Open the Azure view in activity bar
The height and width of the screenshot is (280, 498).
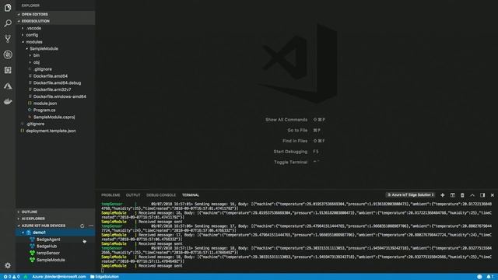[8, 86]
